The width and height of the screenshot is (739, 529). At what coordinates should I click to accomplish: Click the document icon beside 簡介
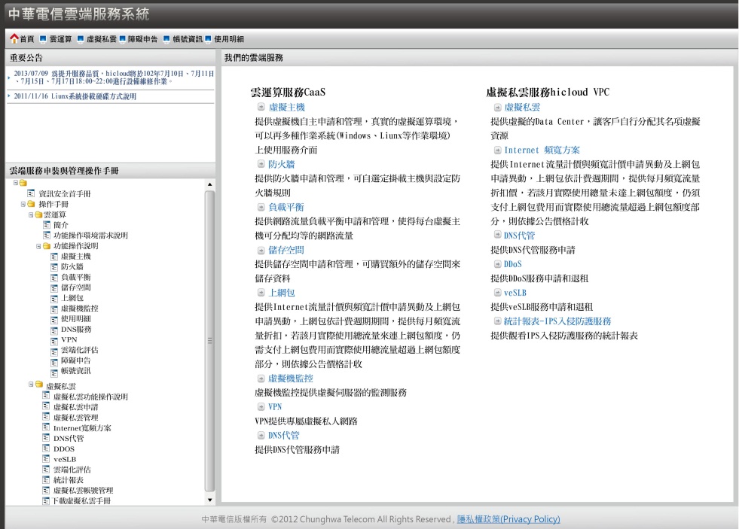coord(46,225)
